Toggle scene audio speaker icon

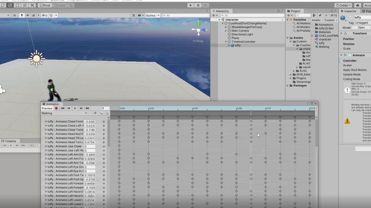point(28,15)
